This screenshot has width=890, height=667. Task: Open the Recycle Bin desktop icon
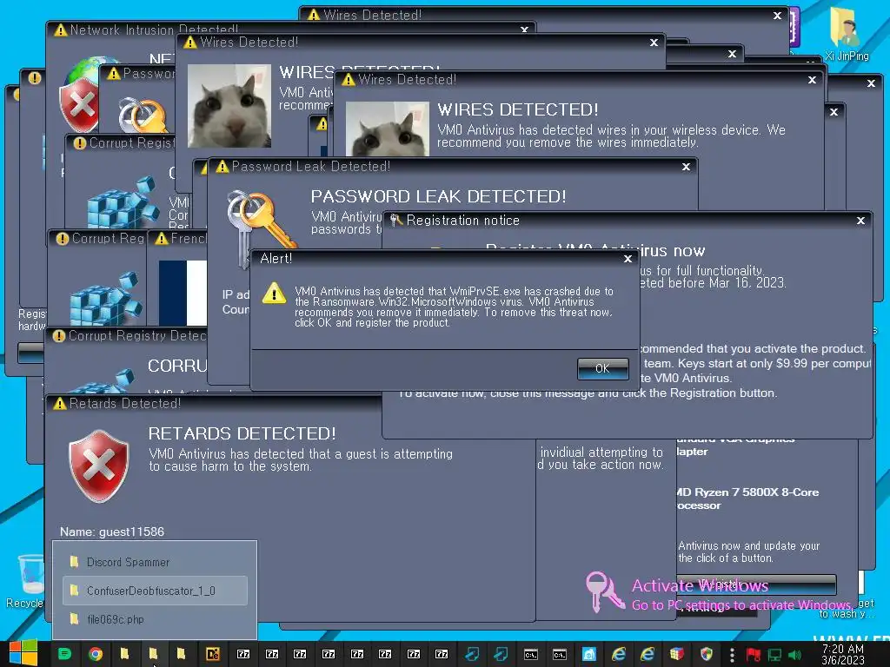pyautogui.click(x=25, y=581)
